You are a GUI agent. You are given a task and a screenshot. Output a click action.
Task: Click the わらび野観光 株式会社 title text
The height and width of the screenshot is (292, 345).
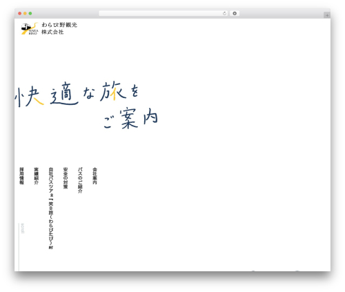tap(59, 28)
